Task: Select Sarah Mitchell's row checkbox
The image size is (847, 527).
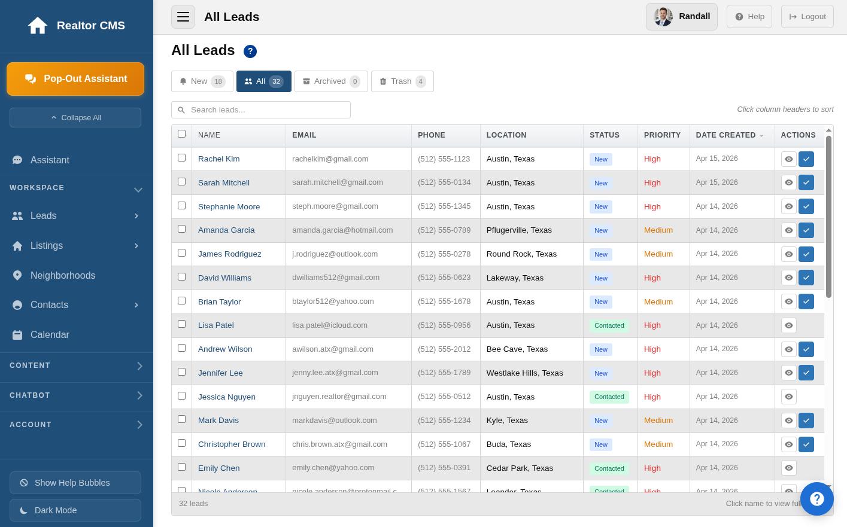Action: pyautogui.click(x=182, y=182)
